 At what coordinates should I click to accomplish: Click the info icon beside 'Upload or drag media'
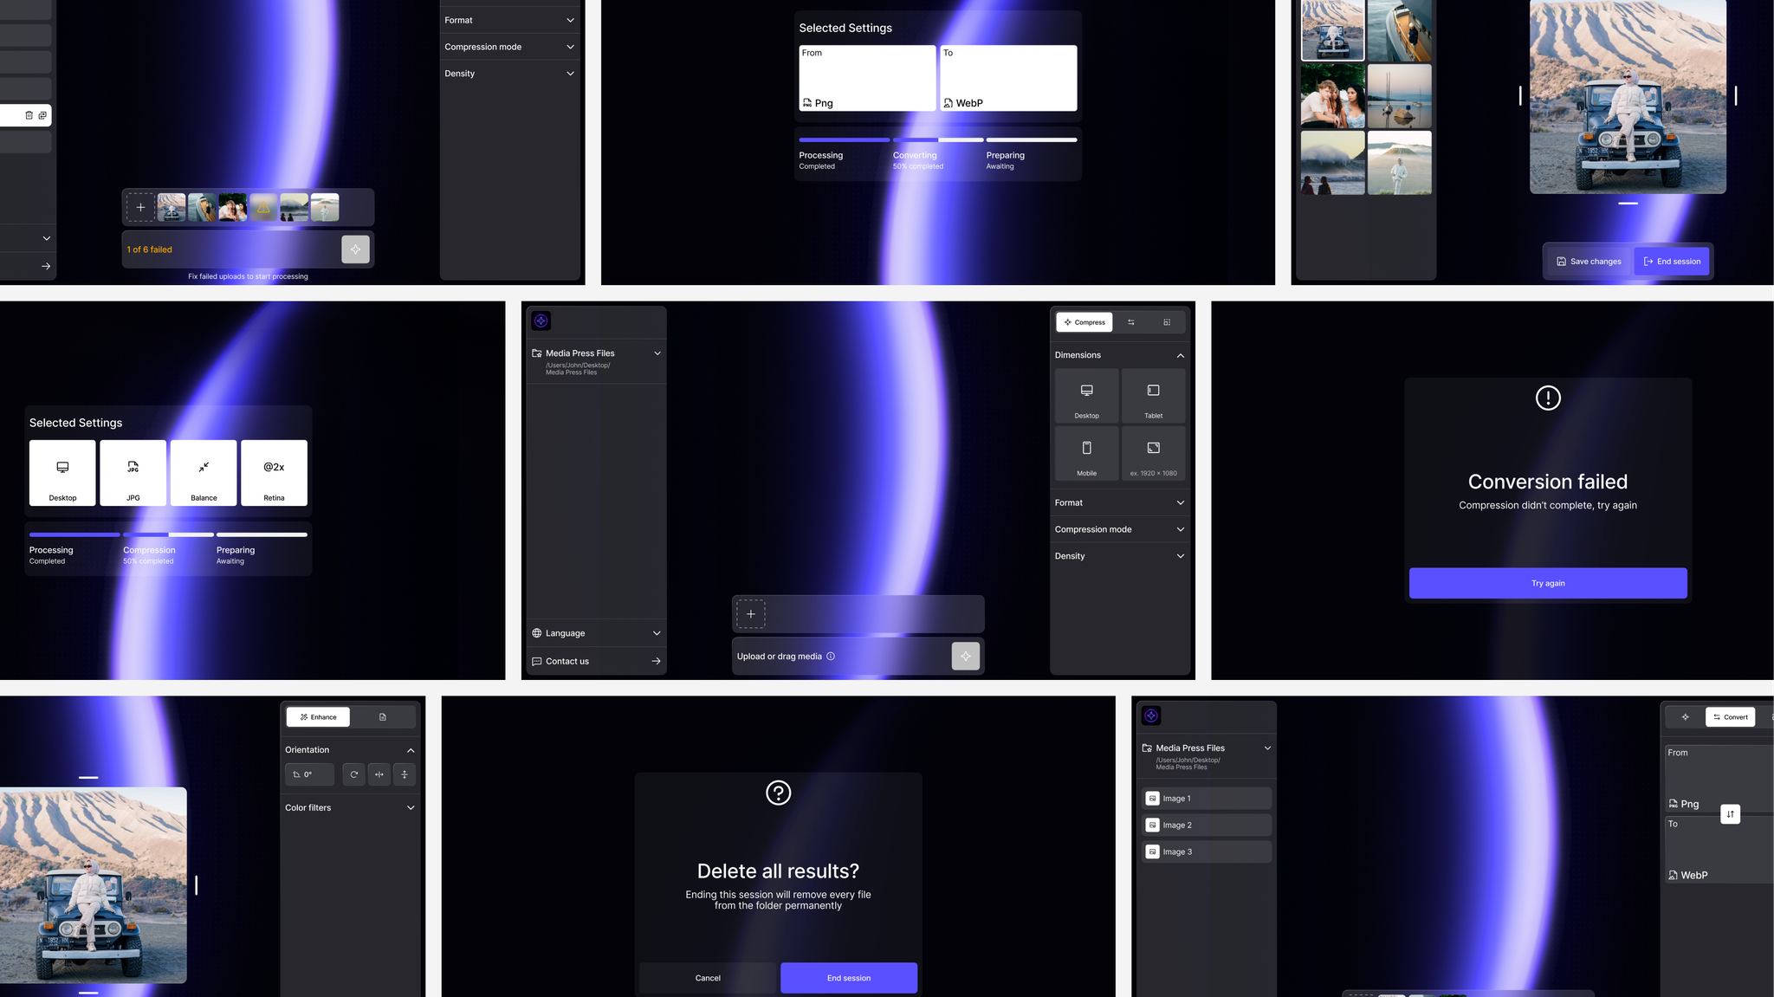tap(831, 657)
